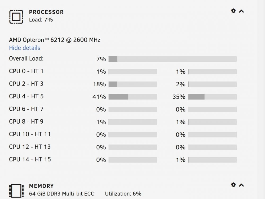The height and width of the screenshot is (199, 265).
Task: Click the CPU 14 - HT 15 row label
Action: click(x=30, y=159)
